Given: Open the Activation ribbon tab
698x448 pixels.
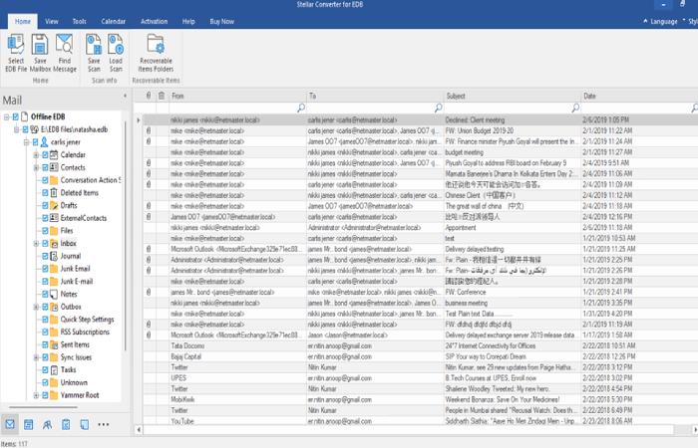Looking at the screenshot, I should click(154, 21).
